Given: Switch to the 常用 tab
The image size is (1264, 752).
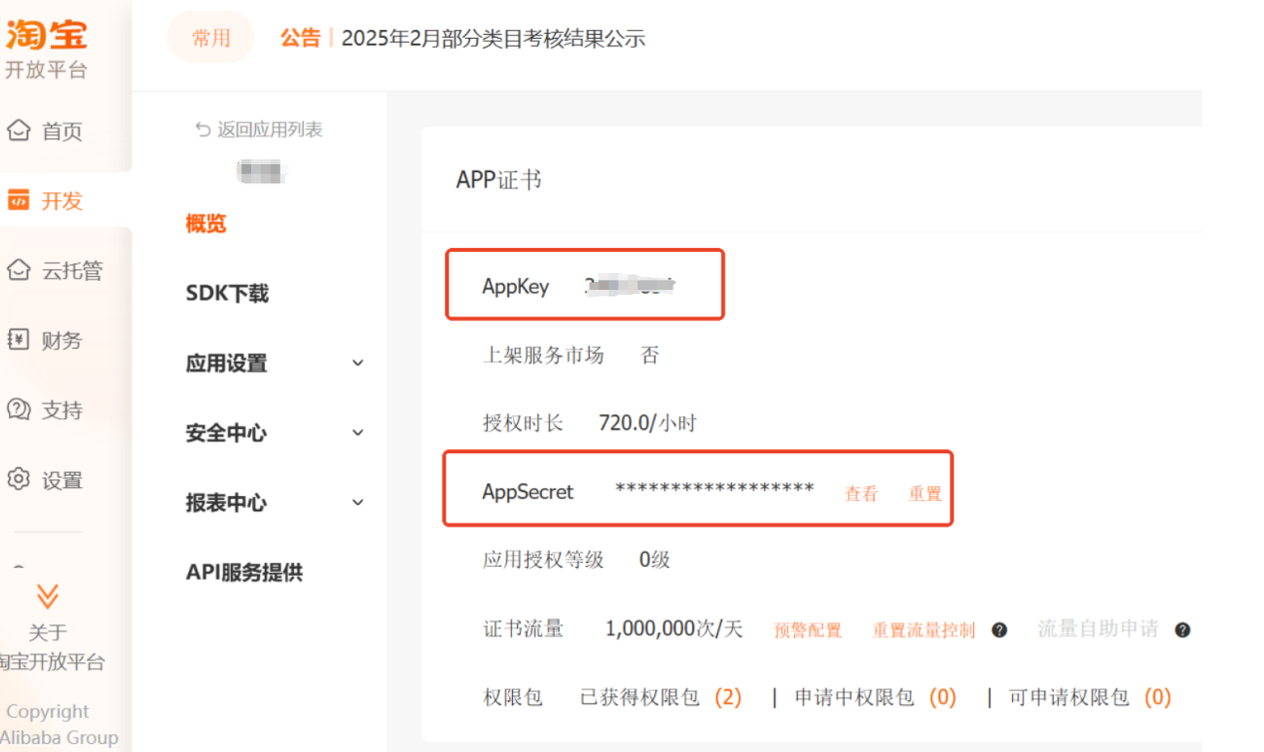Looking at the screenshot, I should (211, 38).
